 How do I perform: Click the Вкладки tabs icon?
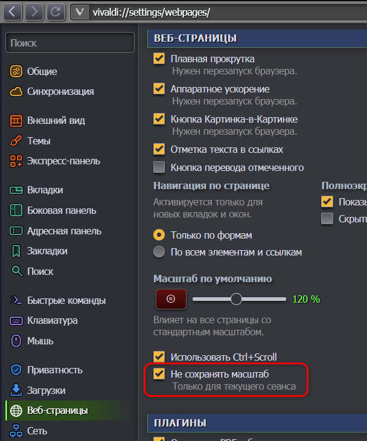click(x=16, y=190)
